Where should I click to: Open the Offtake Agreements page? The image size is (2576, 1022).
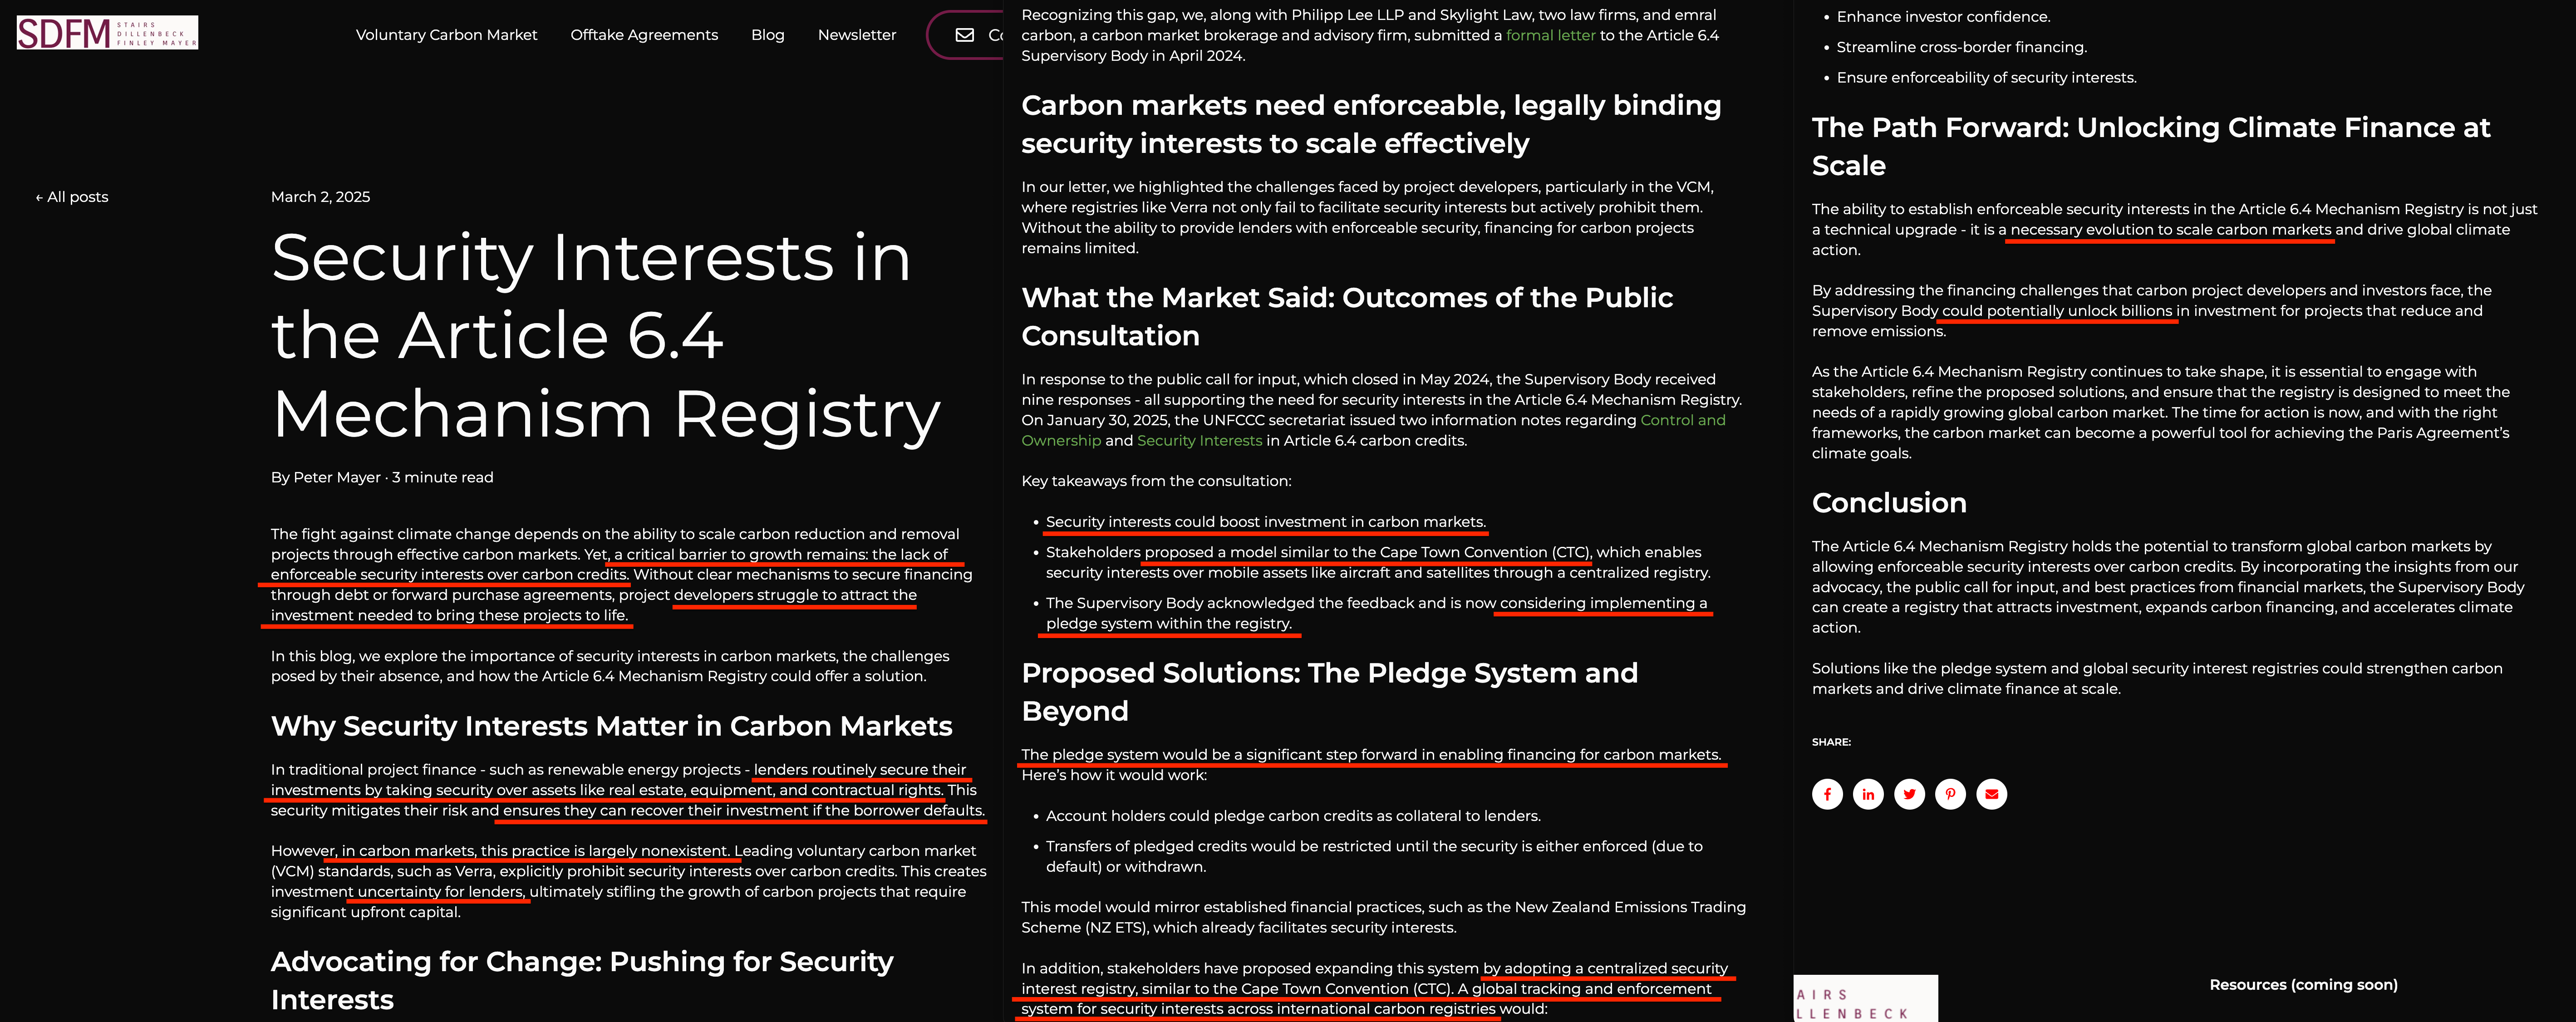click(643, 35)
